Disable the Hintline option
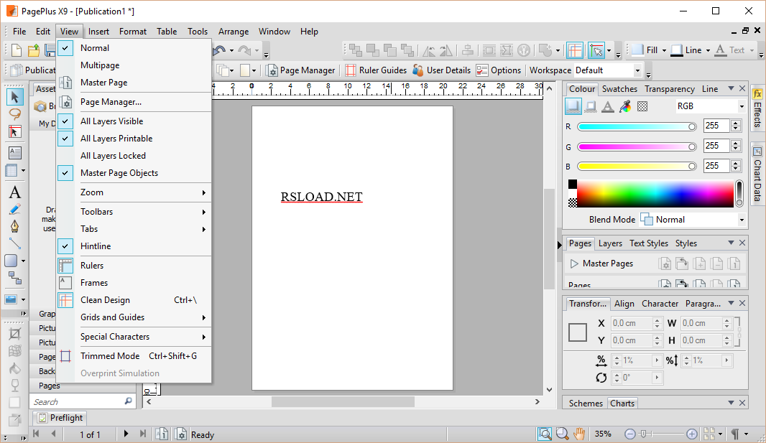766x443 pixels. (96, 246)
